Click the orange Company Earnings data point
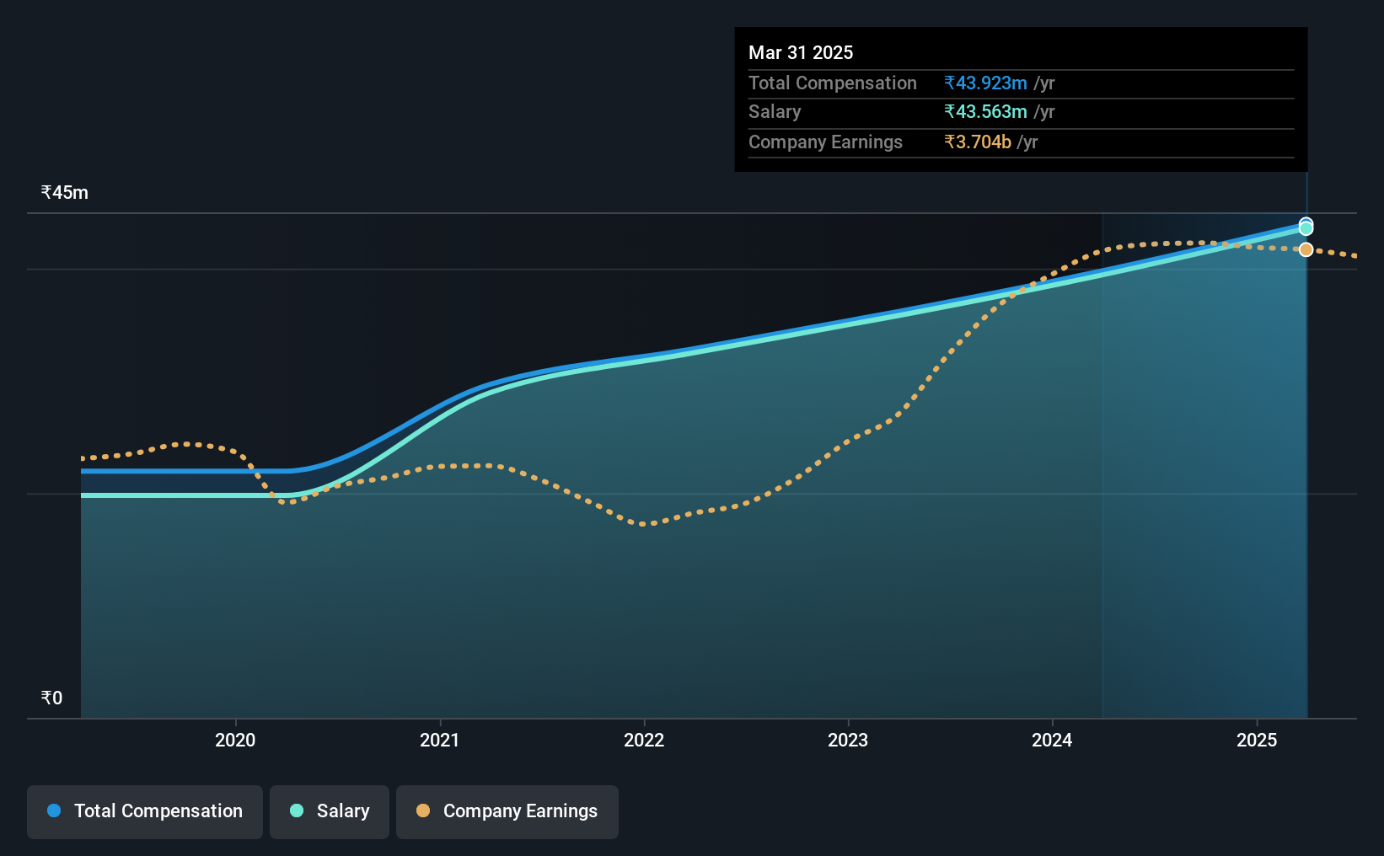This screenshot has width=1384, height=856. (1306, 249)
